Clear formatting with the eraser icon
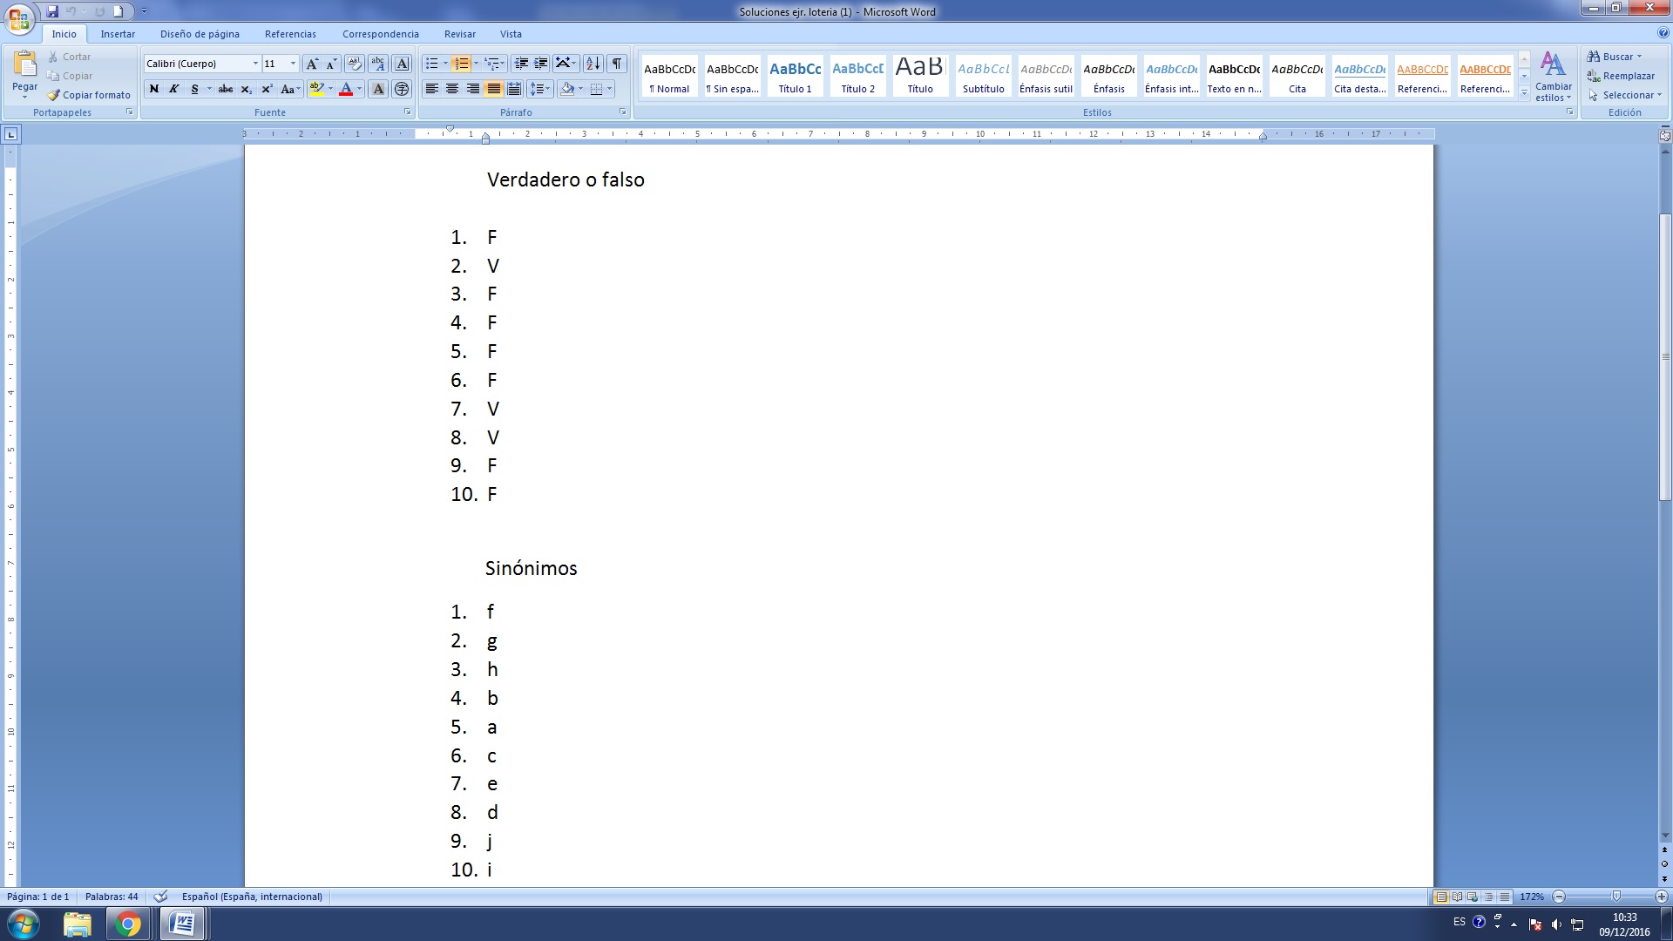The image size is (1673, 941). tap(354, 64)
